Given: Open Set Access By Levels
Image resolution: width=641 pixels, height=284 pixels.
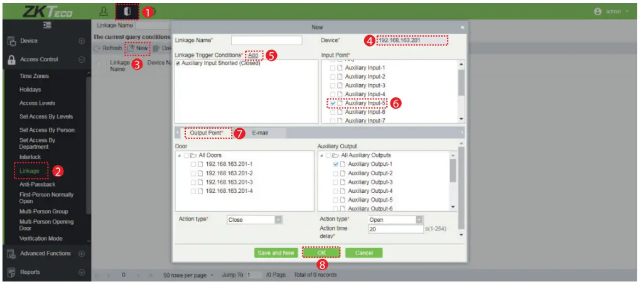Looking at the screenshot, I should (46, 117).
